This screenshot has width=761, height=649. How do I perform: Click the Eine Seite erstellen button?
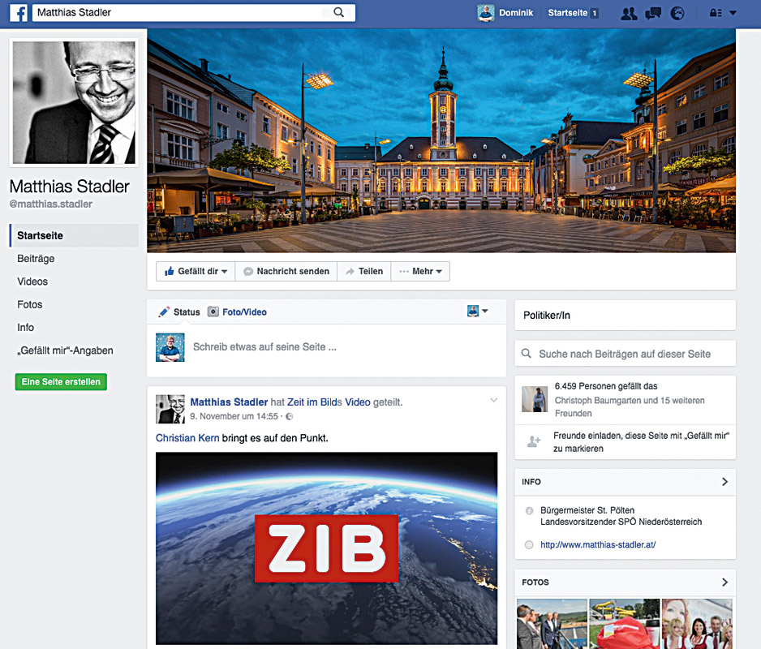click(61, 381)
